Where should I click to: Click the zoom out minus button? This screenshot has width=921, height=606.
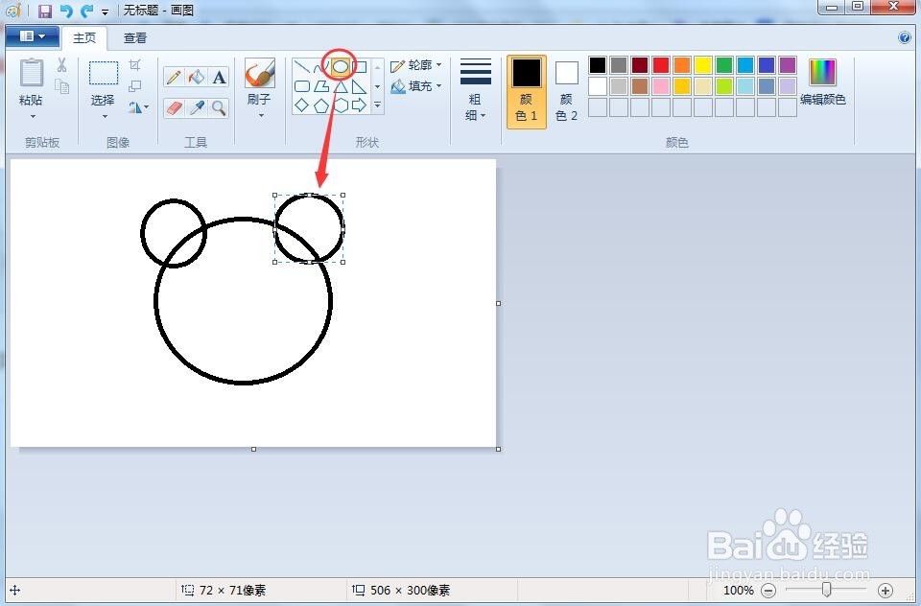tap(768, 590)
